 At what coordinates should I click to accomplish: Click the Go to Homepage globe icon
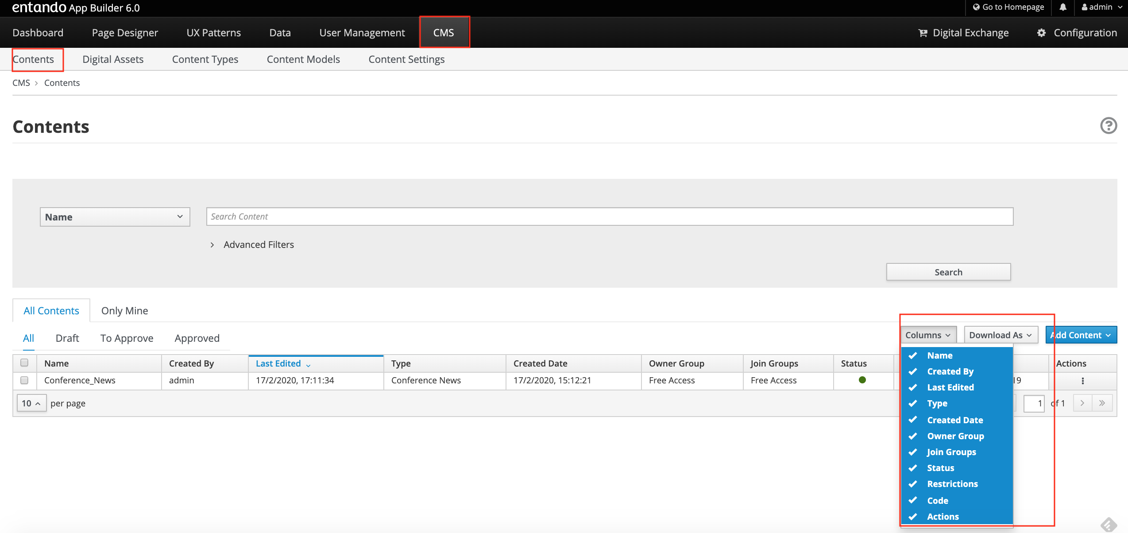[976, 7]
